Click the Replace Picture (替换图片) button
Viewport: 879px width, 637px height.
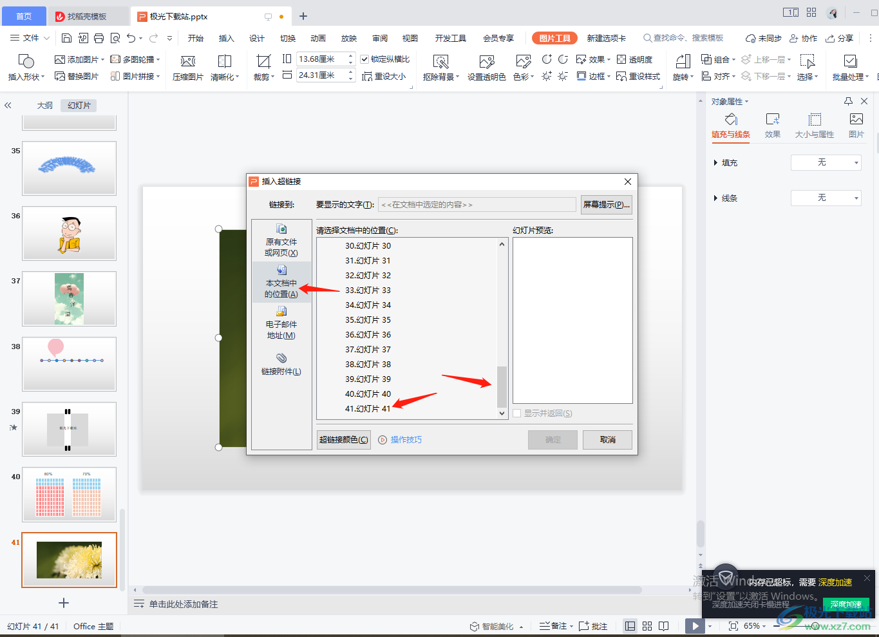[x=77, y=76]
